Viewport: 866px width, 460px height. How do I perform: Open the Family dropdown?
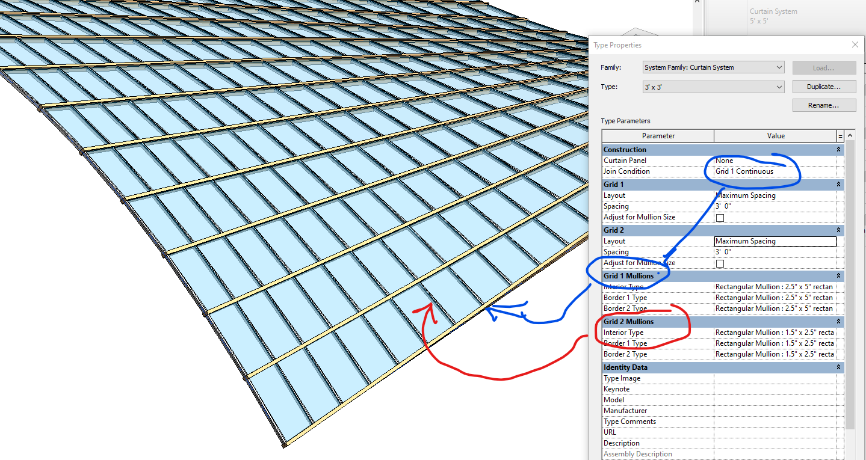779,67
